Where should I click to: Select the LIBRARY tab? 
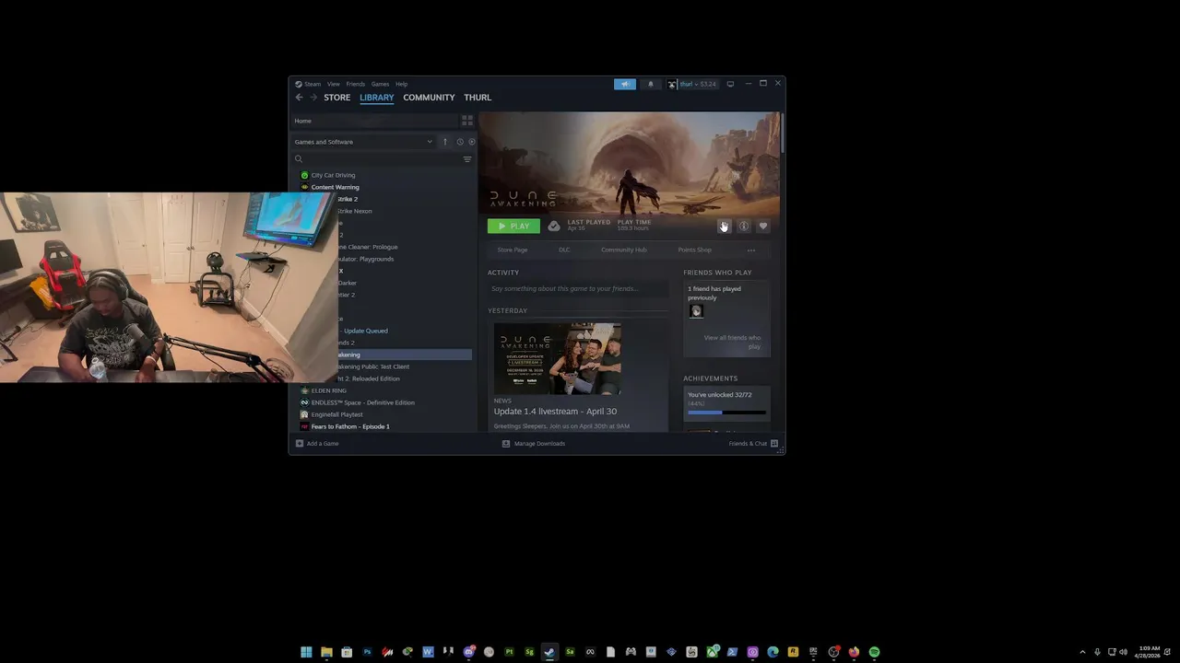(x=377, y=98)
